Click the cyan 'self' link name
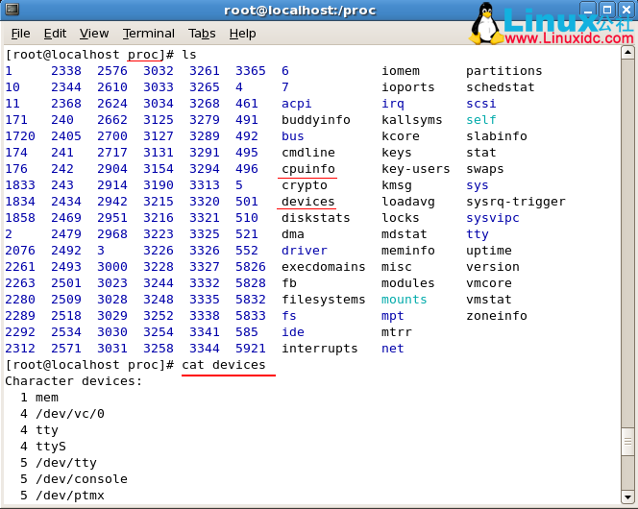 [481, 120]
